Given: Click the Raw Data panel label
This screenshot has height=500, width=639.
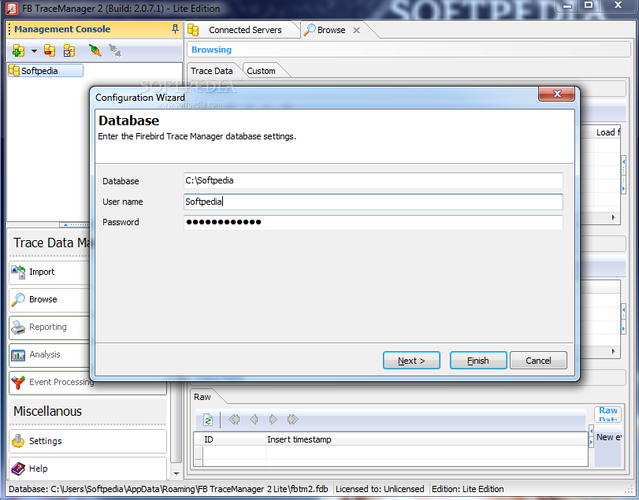Looking at the screenshot, I should (x=608, y=414).
